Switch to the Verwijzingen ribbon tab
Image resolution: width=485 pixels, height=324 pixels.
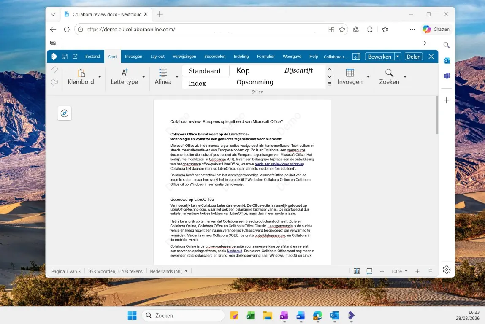[184, 56]
